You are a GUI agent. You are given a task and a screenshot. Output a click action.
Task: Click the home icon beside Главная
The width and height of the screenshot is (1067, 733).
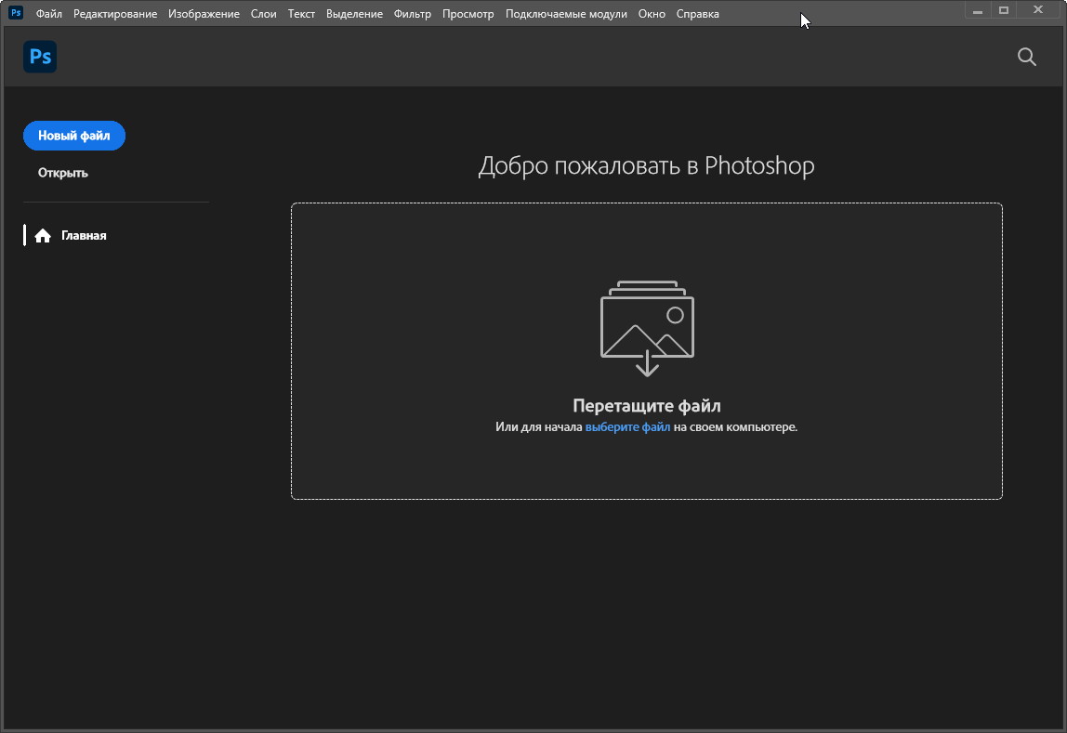coord(43,236)
